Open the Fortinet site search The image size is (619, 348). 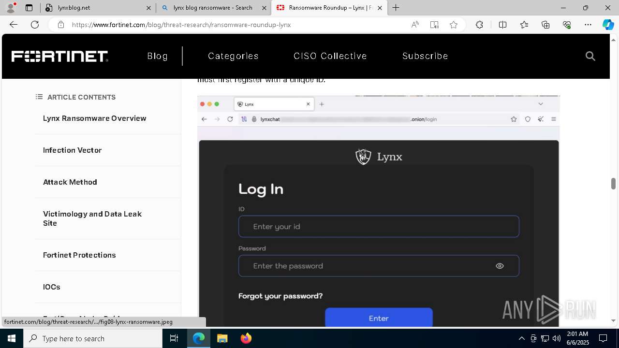590,56
